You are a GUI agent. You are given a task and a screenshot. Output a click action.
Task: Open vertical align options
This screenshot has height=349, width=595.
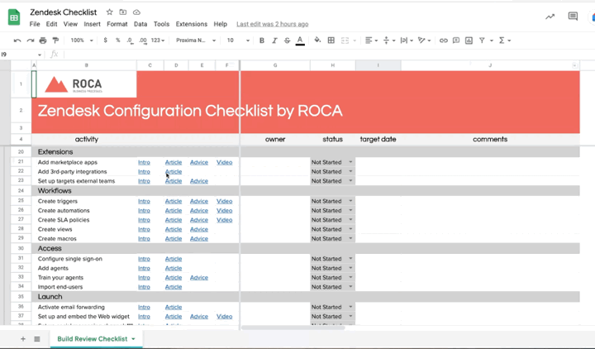(x=389, y=41)
